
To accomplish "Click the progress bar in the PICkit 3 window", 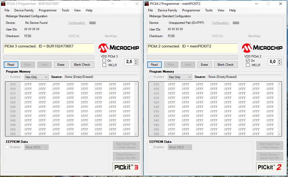I will (49, 57).
